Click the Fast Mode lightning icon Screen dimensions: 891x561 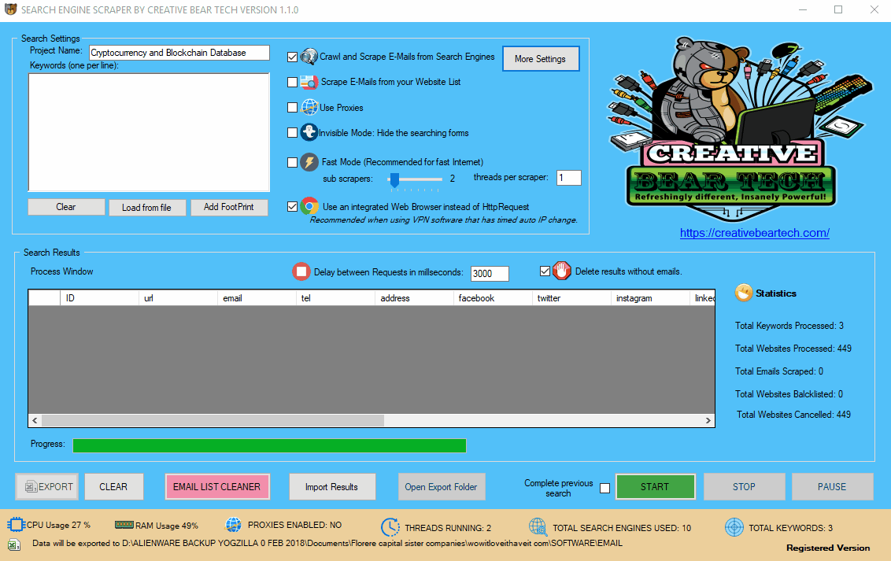pos(309,162)
